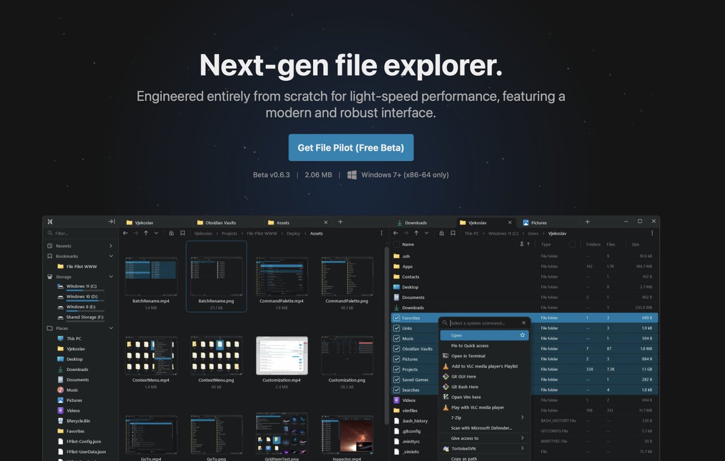Add a new tab in right pane
Viewport: 725px width, 461px height.
coord(587,222)
